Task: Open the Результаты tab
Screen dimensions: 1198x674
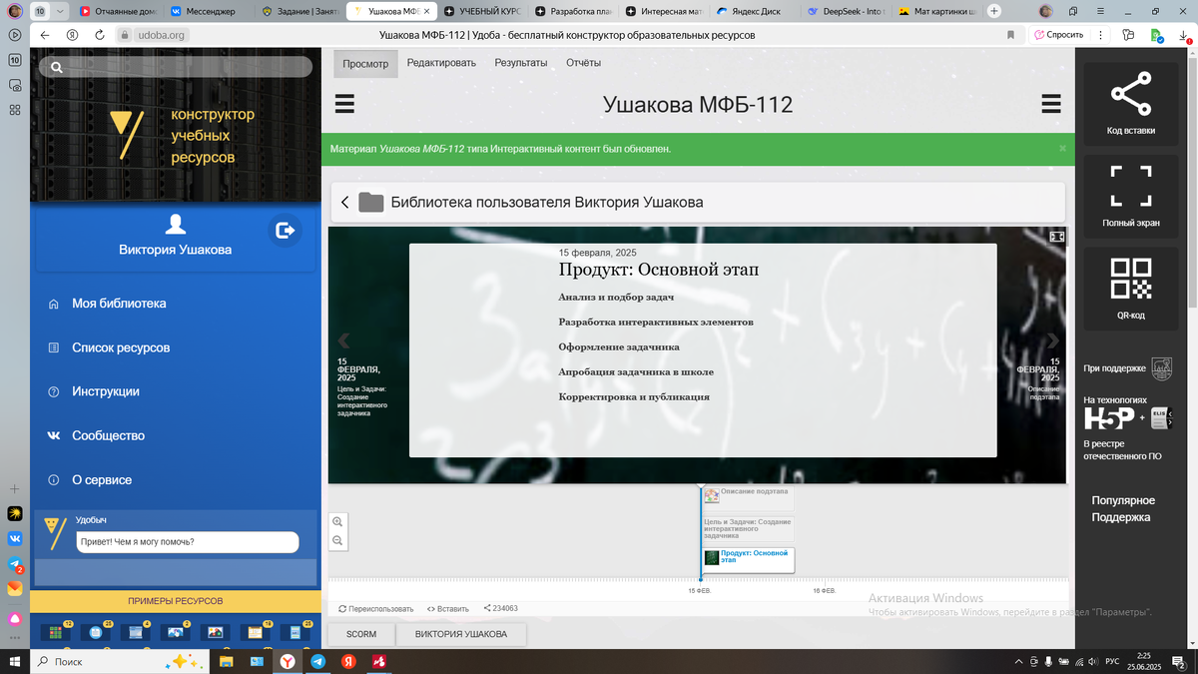Action: [x=521, y=62]
